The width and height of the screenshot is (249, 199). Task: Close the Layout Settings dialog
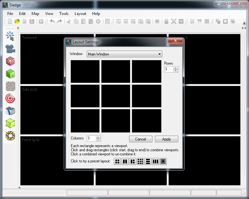[x=175, y=40]
